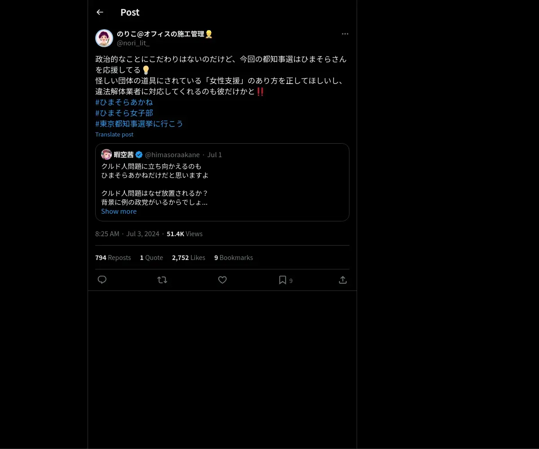Click the reply speech bubble icon
This screenshot has height=449, width=539.
[x=102, y=280]
